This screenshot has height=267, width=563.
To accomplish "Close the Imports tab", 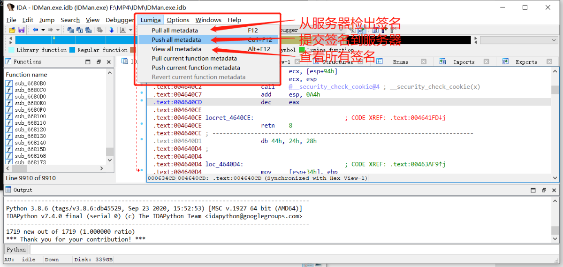I will (x=486, y=62).
